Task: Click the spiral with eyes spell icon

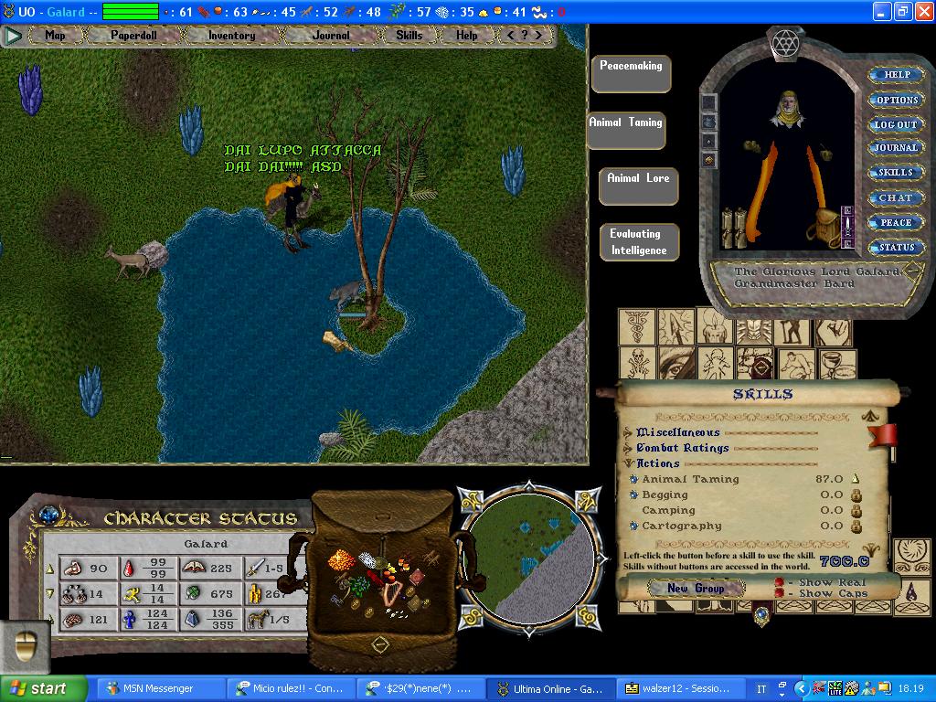Action: [x=911, y=556]
